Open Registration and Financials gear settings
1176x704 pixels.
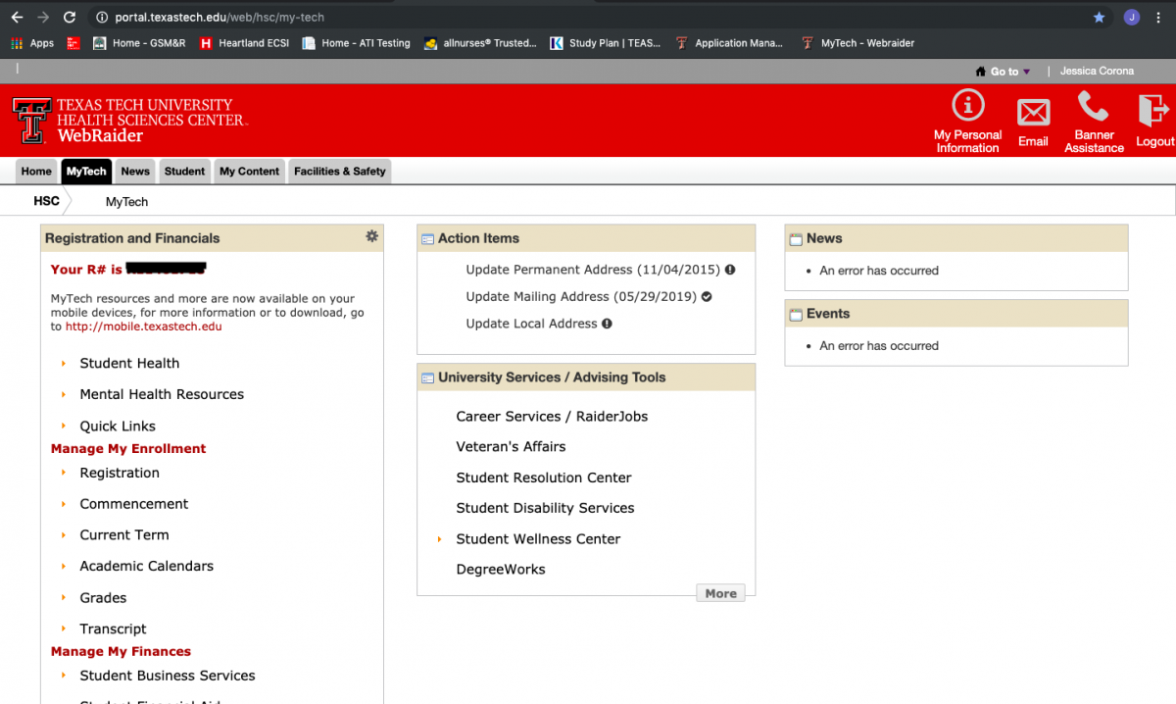[x=371, y=236]
